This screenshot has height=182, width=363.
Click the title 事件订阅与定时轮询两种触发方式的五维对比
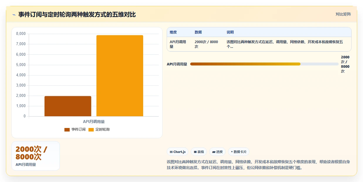pyautogui.click(x=77, y=14)
